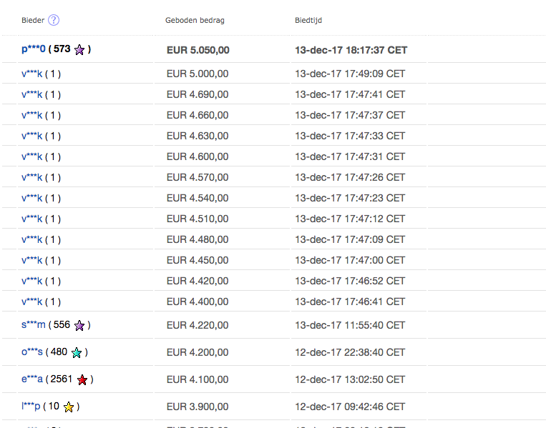Click the 13-dec-17 18:17:37 CET bid time
The image size is (546, 428).
click(351, 50)
